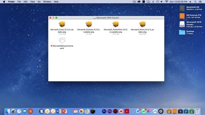Image resolution: width=205 pixels, height=115 pixels.
Task: Open the Applications stack in Dock
Action: click(186, 111)
